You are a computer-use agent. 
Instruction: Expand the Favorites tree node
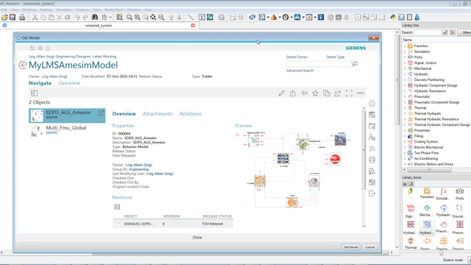click(x=405, y=46)
